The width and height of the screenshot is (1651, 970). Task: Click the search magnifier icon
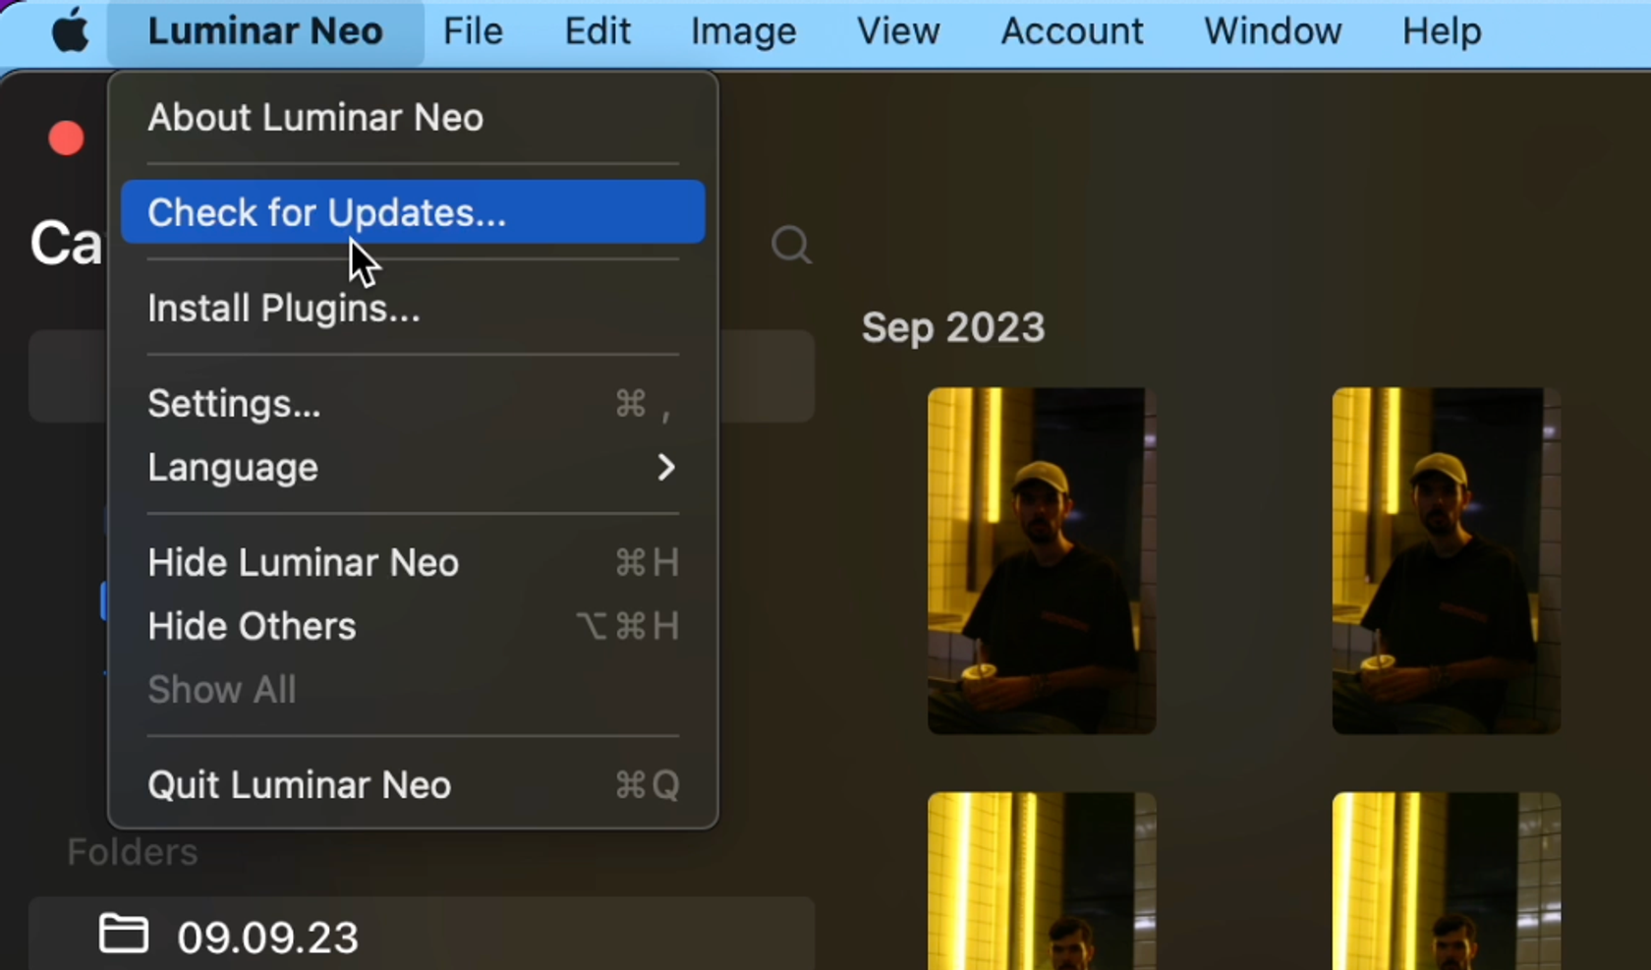click(791, 245)
